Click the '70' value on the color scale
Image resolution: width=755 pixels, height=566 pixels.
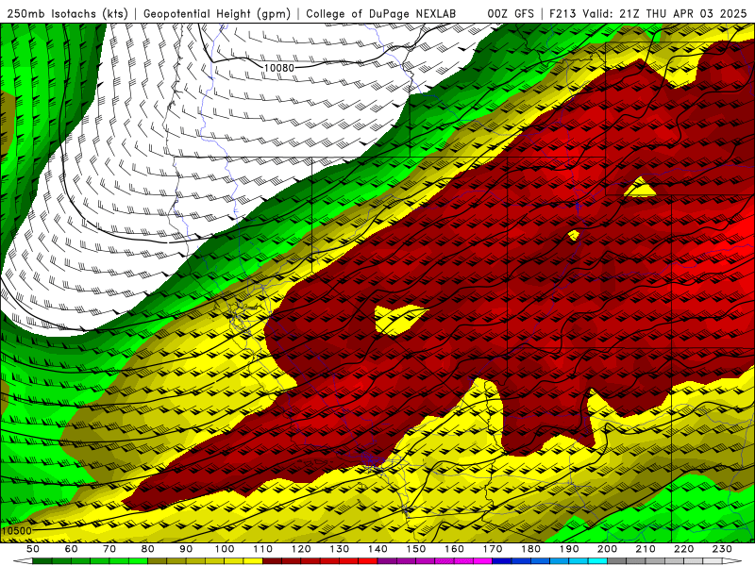click(109, 549)
